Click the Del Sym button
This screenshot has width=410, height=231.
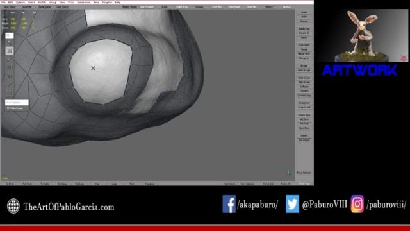(304, 124)
